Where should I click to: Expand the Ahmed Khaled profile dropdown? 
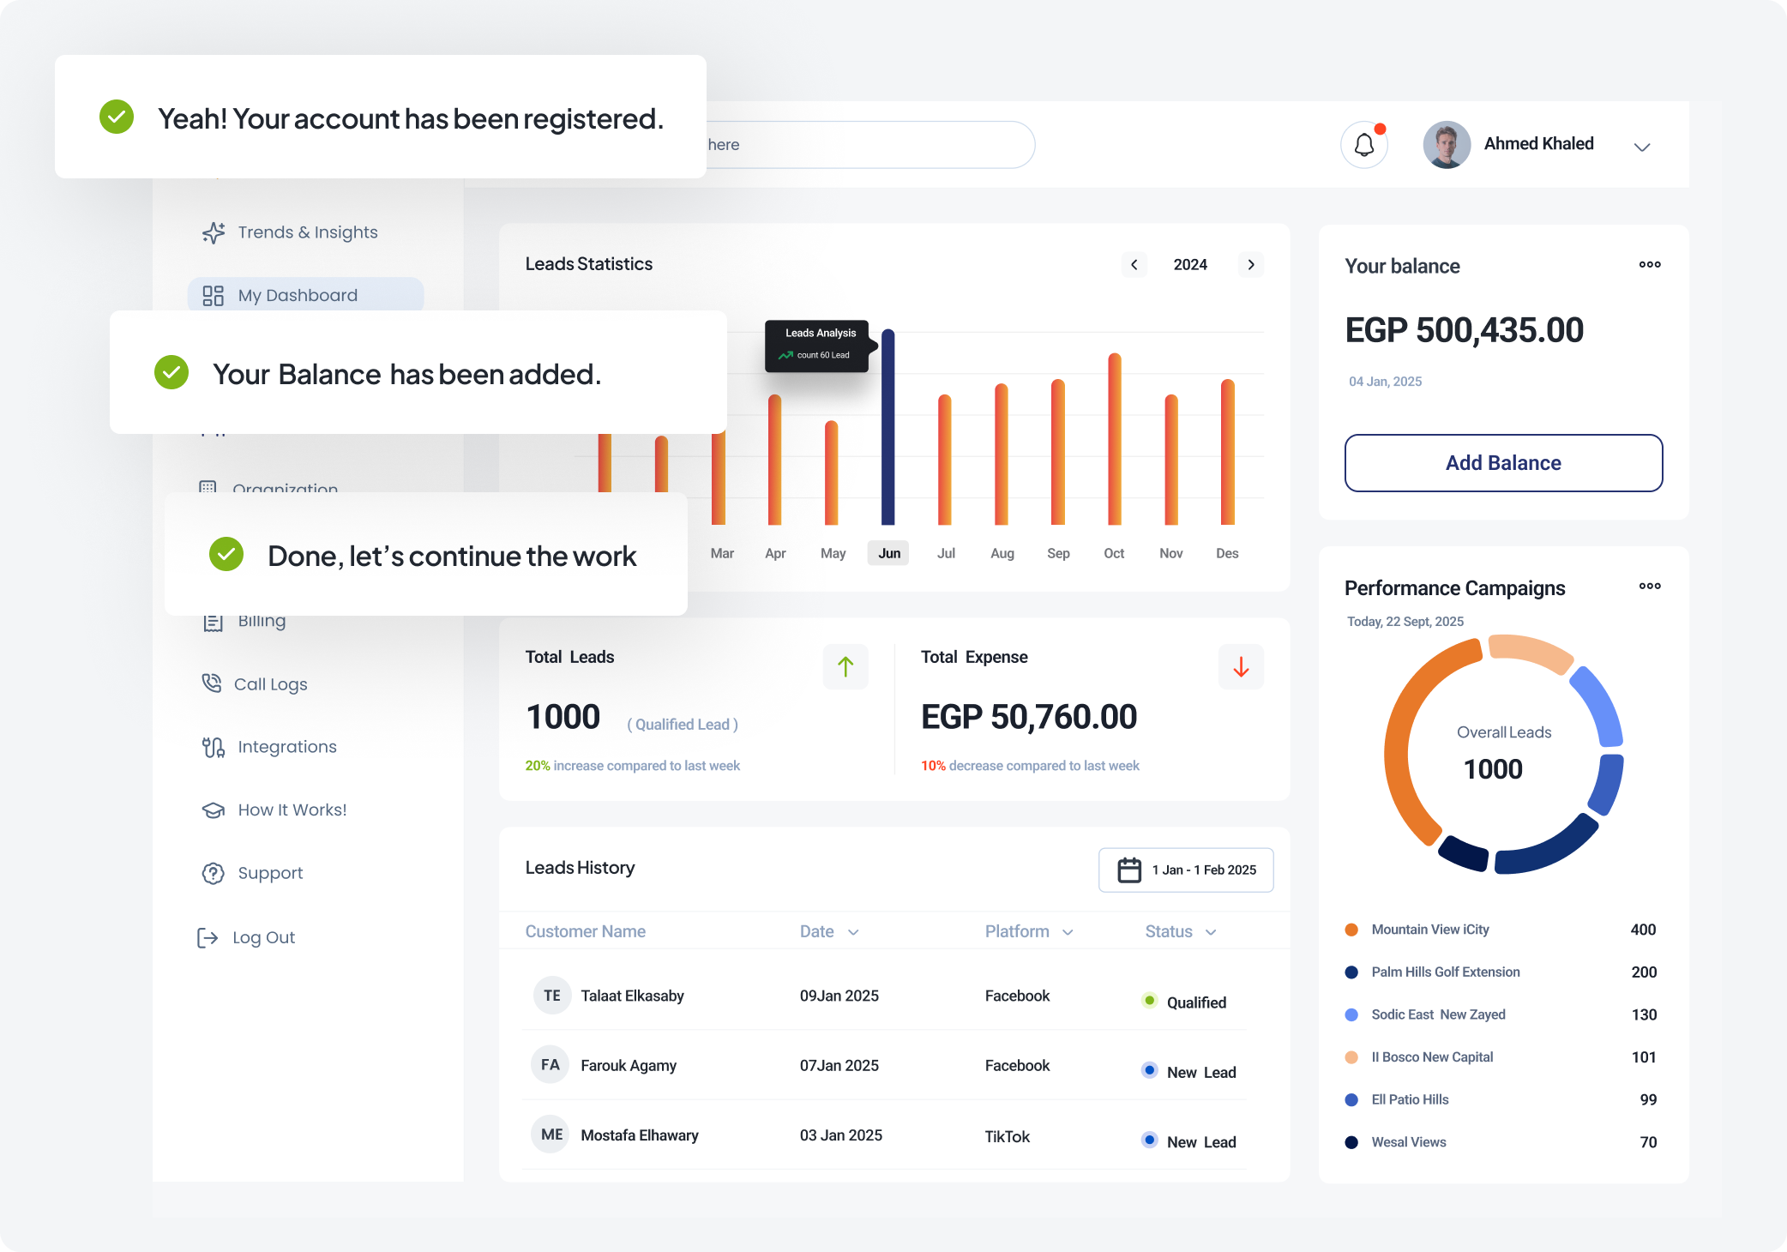pos(1642,146)
